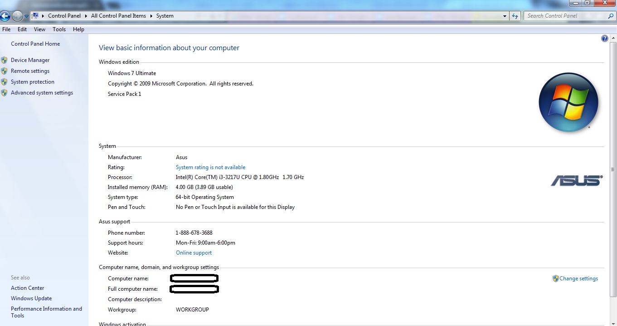
Task: Click System rating is not available link
Action: point(211,167)
